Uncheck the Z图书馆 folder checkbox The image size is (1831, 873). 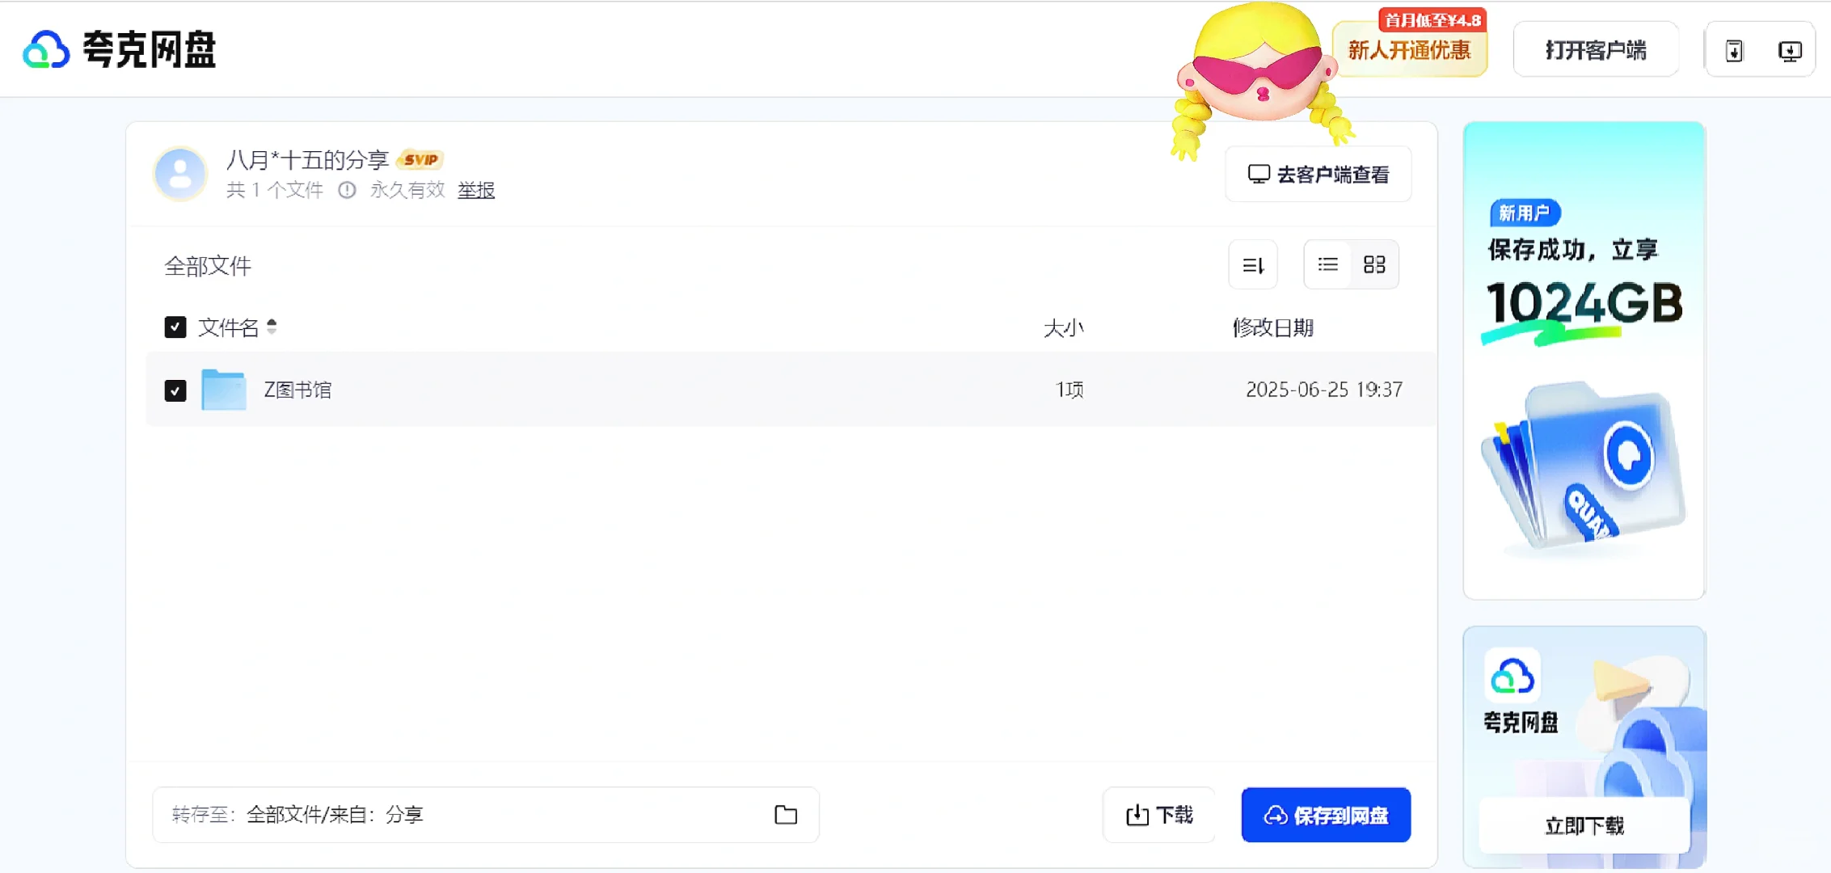tap(175, 390)
